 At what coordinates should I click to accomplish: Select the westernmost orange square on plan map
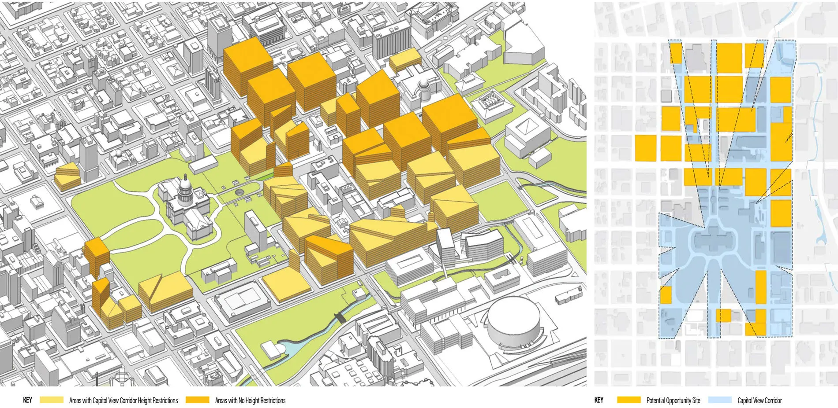[x=646, y=148]
